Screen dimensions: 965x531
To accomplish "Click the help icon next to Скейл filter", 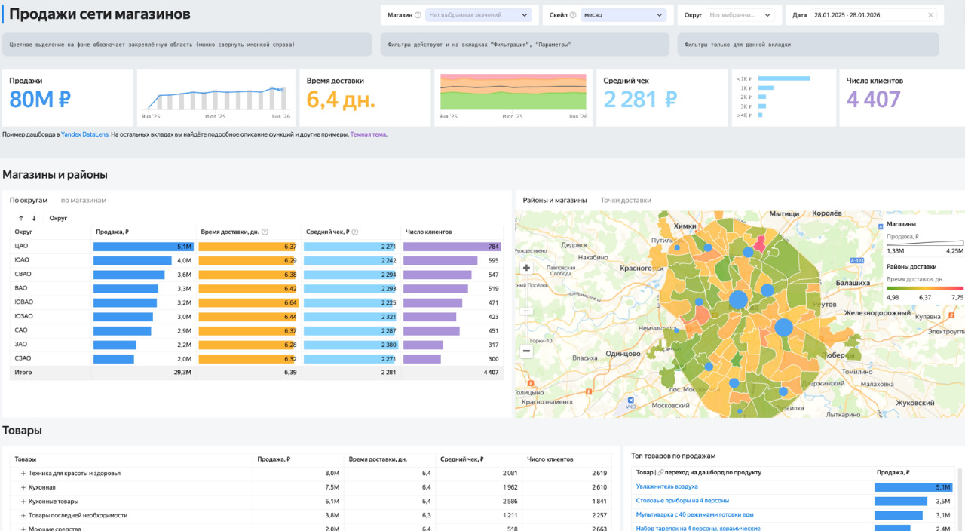I will pyautogui.click(x=573, y=15).
